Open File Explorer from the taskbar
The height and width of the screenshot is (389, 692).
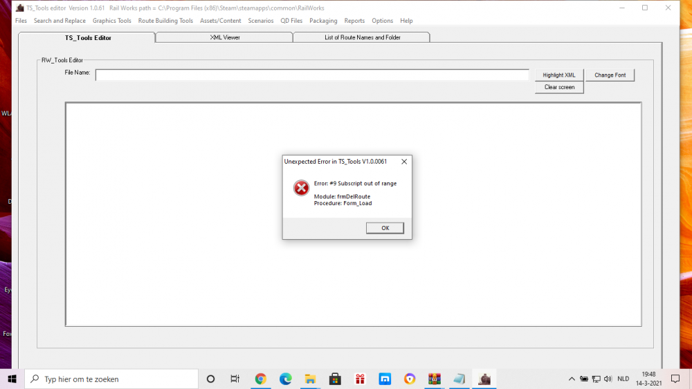point(311,379)
